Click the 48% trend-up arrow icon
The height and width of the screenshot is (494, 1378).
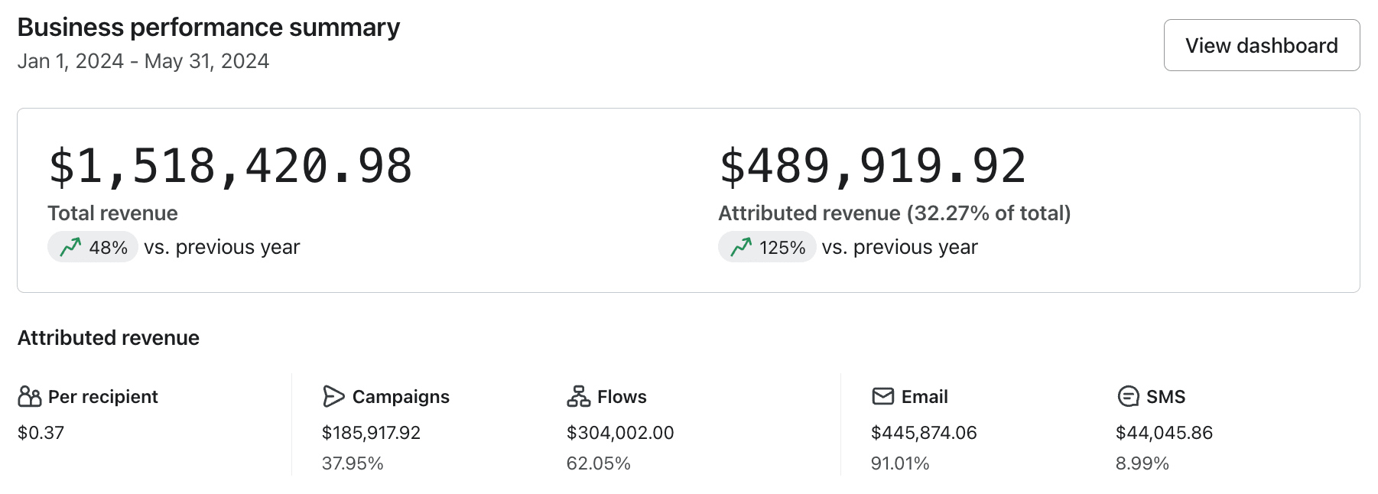coord(70,247)
